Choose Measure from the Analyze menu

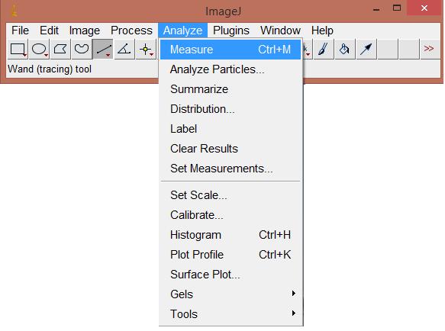231,50
